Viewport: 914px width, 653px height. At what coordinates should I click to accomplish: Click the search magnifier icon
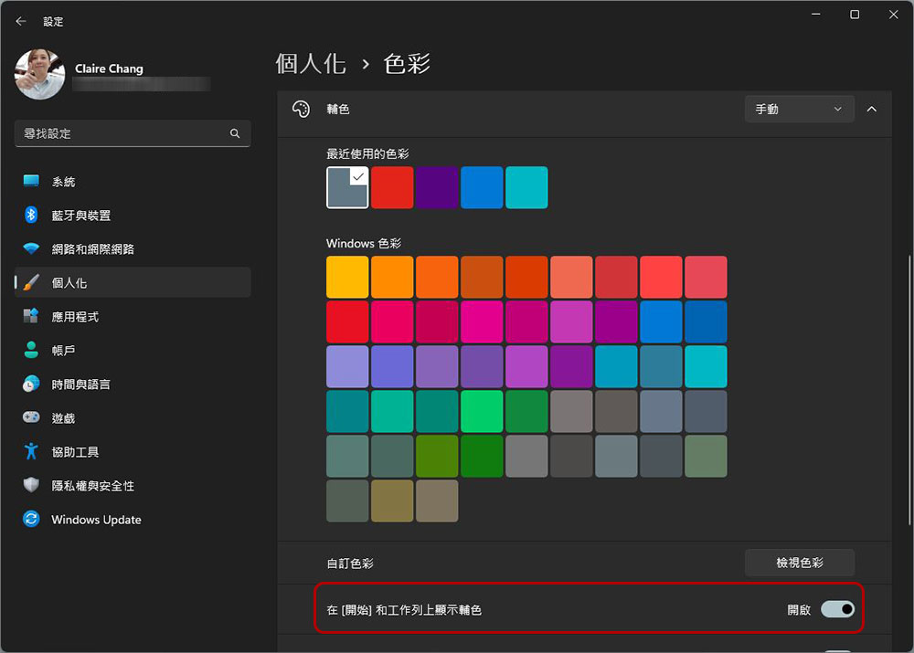tap(235, 133)
